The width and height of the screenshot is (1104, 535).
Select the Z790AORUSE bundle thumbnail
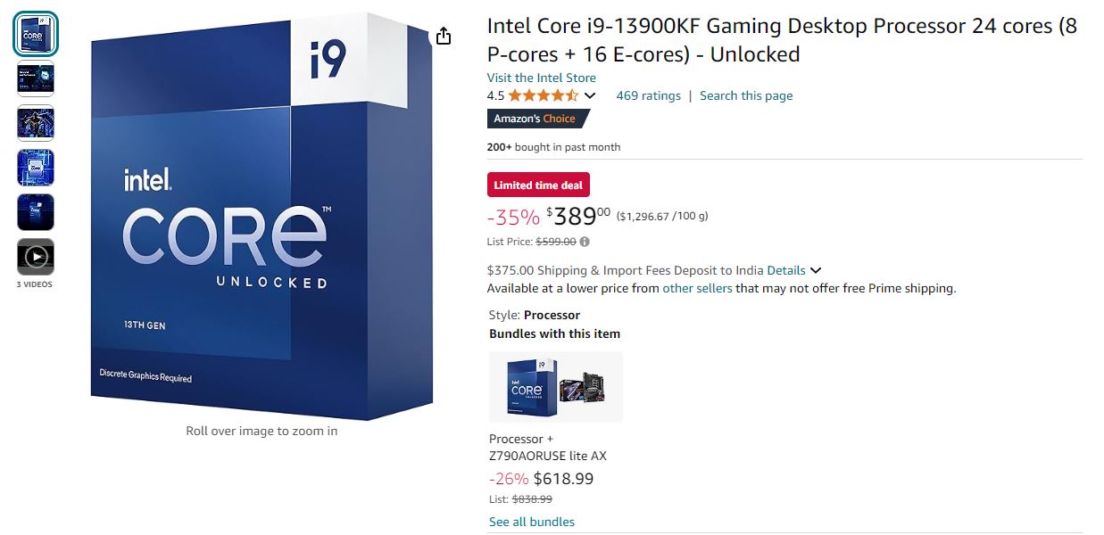tap(555, 386)
